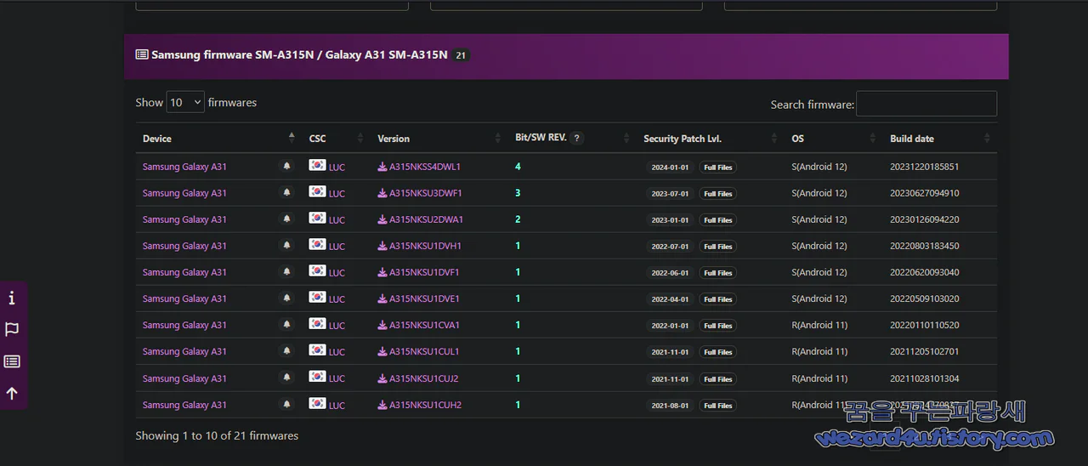
Task: Download firmware A315NKSU2DWA1
Action: tap(421, 219)
